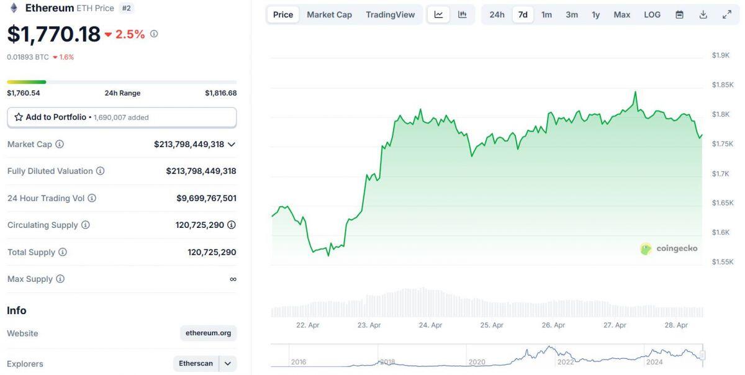
Task: Open the TradingView tab
Action: point(390,14)
